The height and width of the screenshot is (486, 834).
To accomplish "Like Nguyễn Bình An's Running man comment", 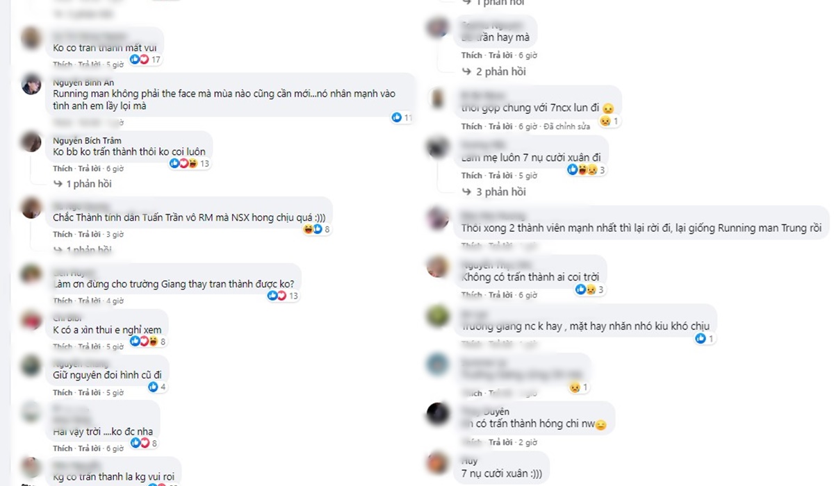I will click(63, 122).
